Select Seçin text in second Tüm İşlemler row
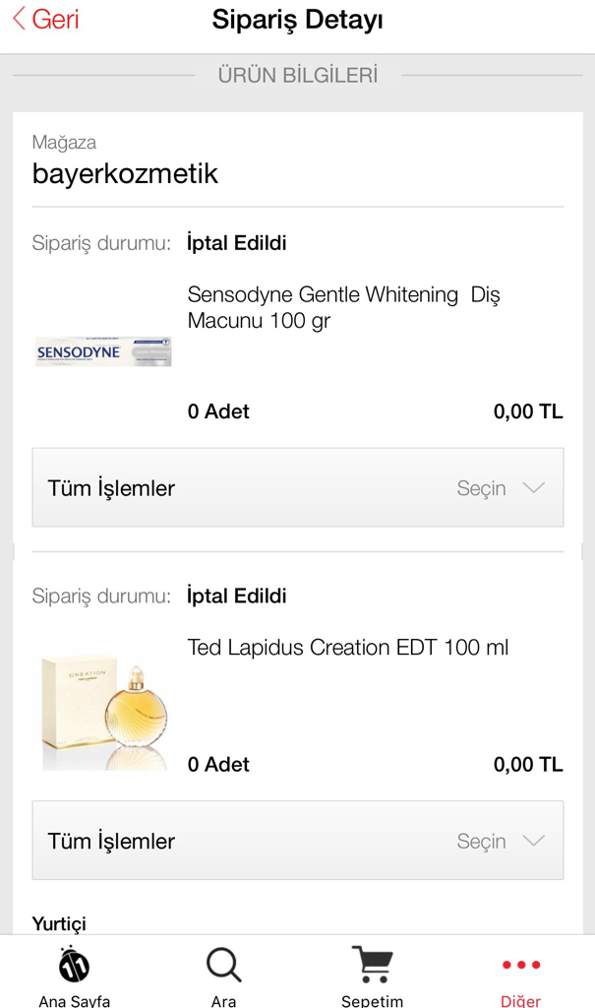This screenshot has height=1008, width=595. [x=481, y=841]
